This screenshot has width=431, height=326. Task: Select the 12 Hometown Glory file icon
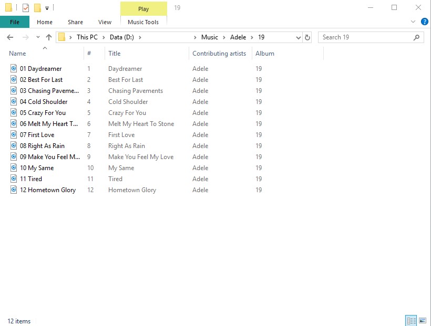pyautogui.click(x=14, y=189)
